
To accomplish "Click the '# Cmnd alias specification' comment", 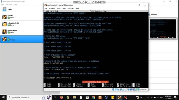I will tap(57, 51).
